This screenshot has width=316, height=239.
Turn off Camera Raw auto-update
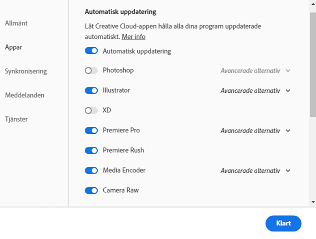tap(91, 190)
